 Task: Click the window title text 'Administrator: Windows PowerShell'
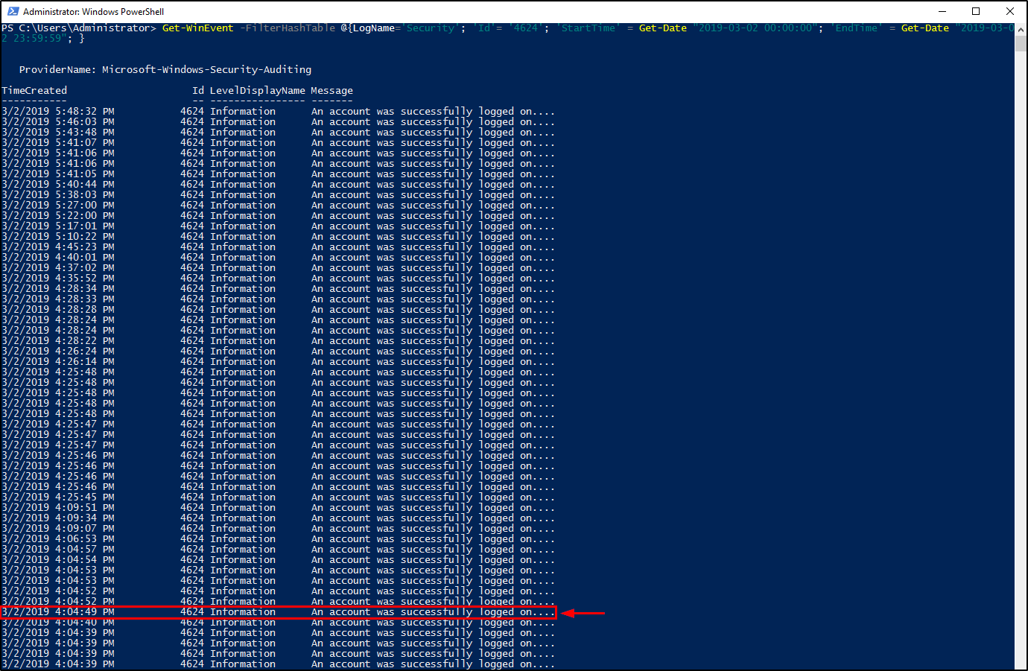click(x=93, y=12)
